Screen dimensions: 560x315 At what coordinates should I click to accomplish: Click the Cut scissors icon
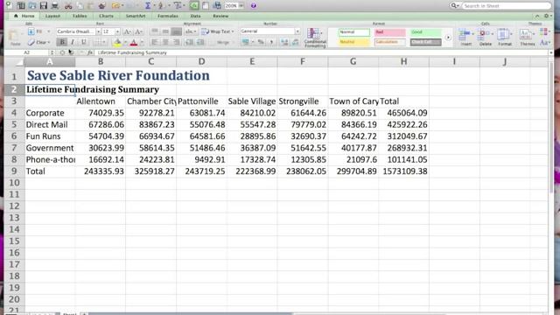tap(68, 5)
